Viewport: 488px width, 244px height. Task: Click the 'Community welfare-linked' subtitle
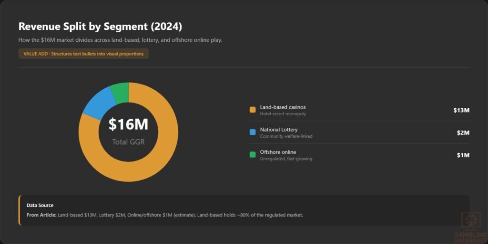point(286,136)
